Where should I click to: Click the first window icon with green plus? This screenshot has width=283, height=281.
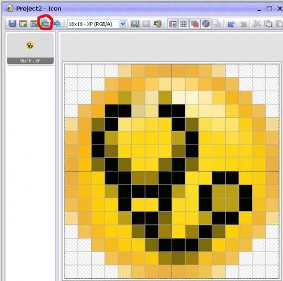pos(23,24)
